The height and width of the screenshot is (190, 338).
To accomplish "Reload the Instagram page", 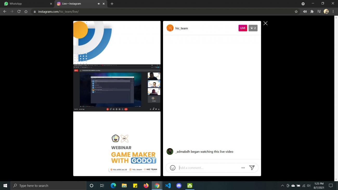I will click(x=19, y=12).
